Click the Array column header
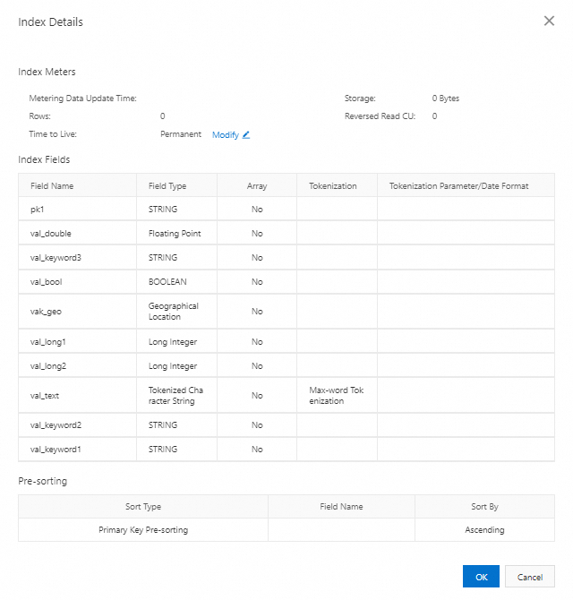 (x=257, y=186)
